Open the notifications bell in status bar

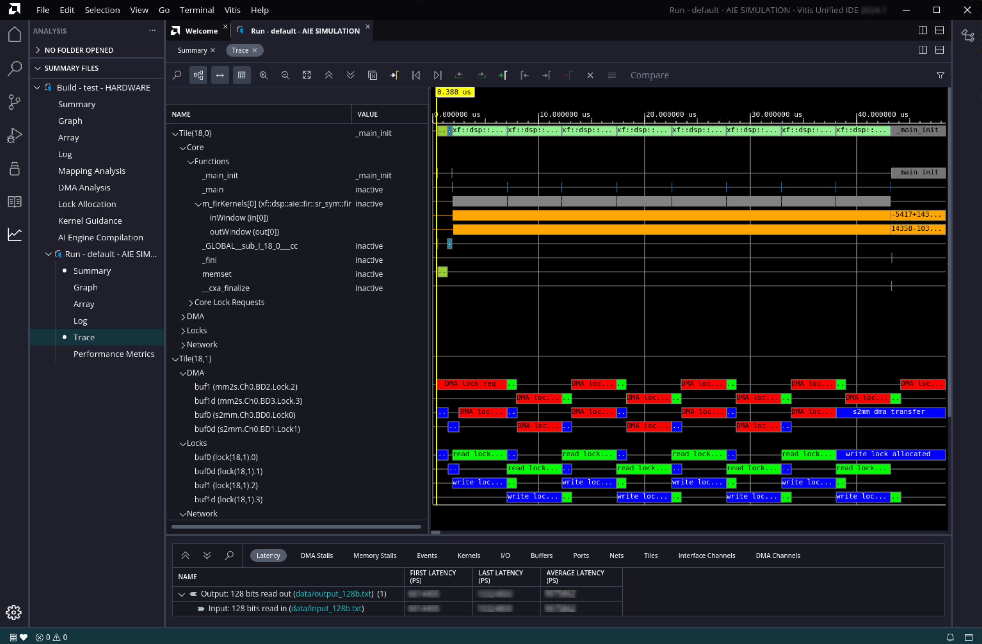(950, 637)
